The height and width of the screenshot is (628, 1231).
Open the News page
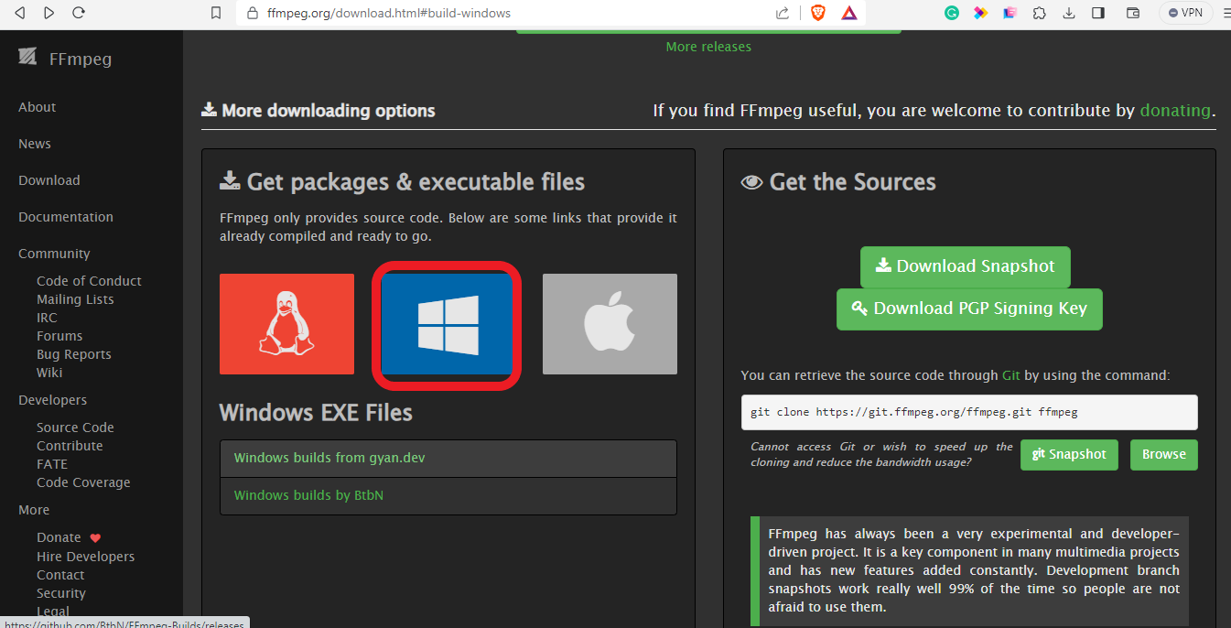35,144
